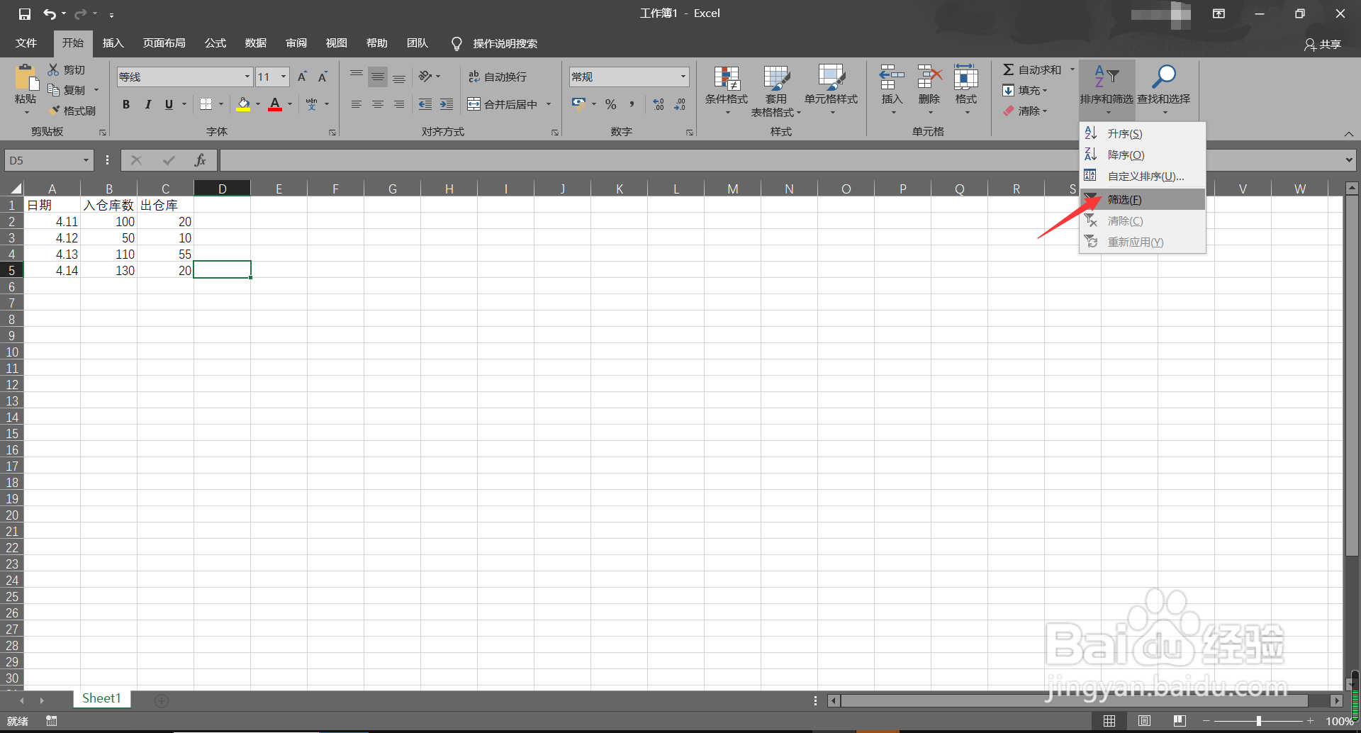Expand Merge and Center (合并后居中) dropdown arrow
Viewport: 1361px width, 733px height.
(x=549, y=104)
